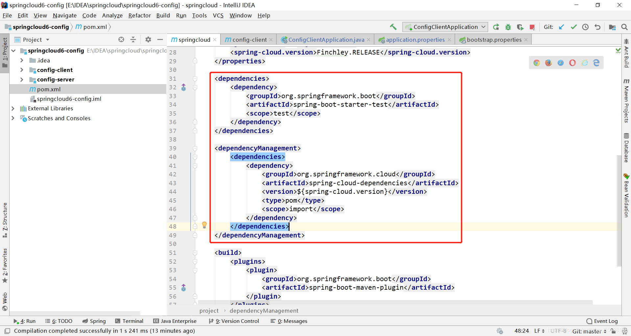The width and height of the screenshot is (631, 336).
Task: Expand the config-server module
Action: point(22,79)
